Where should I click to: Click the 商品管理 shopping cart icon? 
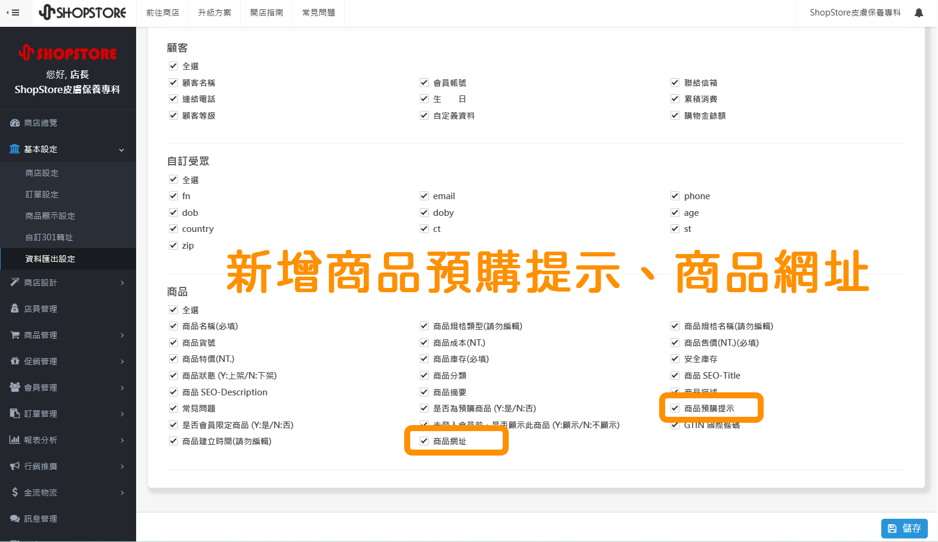(15, 335)
